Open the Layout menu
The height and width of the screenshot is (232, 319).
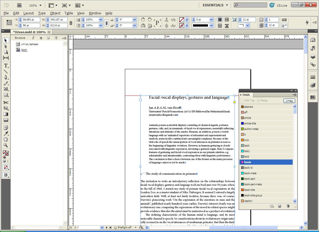pyautogui.click(x=28, y=13)
